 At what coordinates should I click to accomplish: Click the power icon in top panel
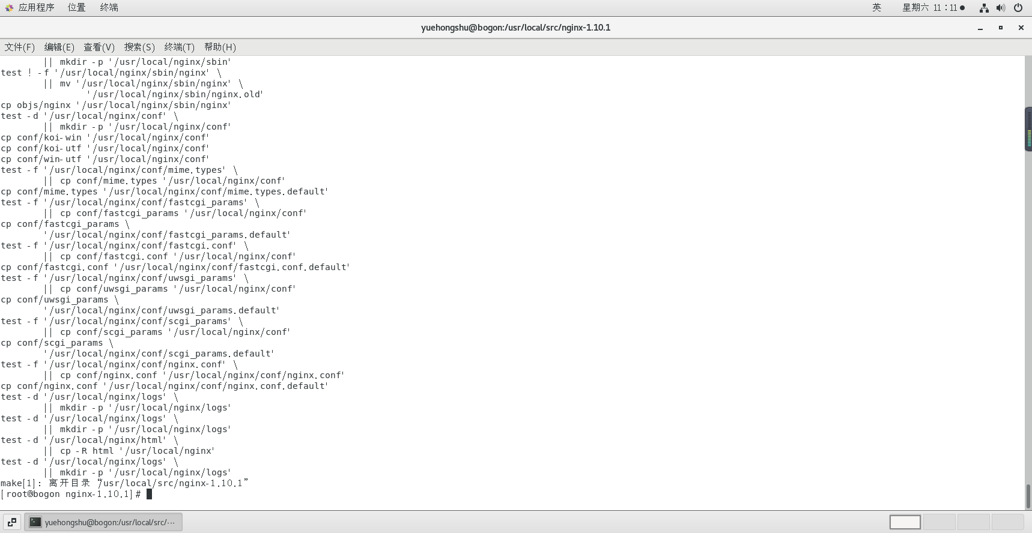coord(1018,8)
